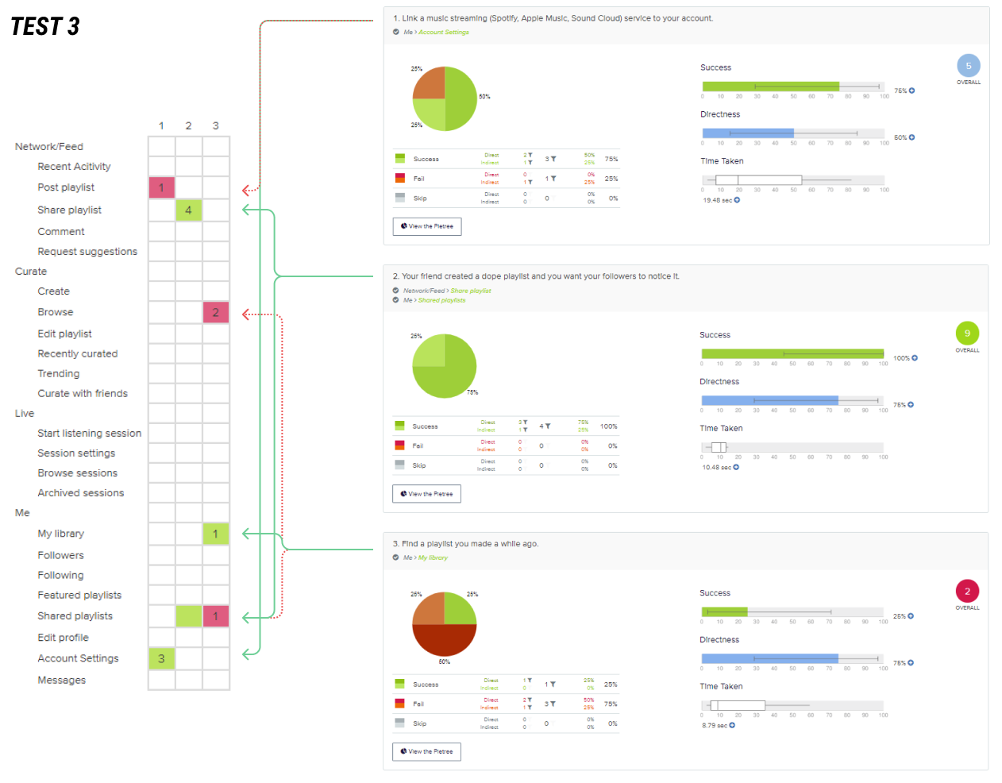The height and width of the screenshot is (783, 1002).
Task: Open time info icon beside 8.79 sec
Action: (732, 725)
